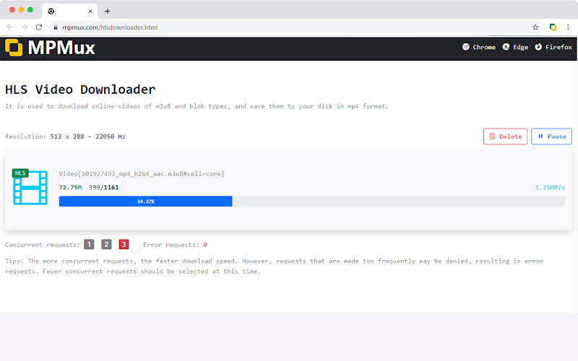Pause the HLS download
Screen dimensions: 578x361
551,136
